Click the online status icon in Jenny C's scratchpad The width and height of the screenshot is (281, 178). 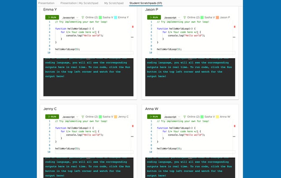83,116
